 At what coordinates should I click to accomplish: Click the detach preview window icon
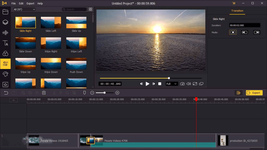coord(201,84)
